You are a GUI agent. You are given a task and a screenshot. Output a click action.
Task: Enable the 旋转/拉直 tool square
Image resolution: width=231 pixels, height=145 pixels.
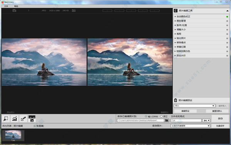(227, 25)
